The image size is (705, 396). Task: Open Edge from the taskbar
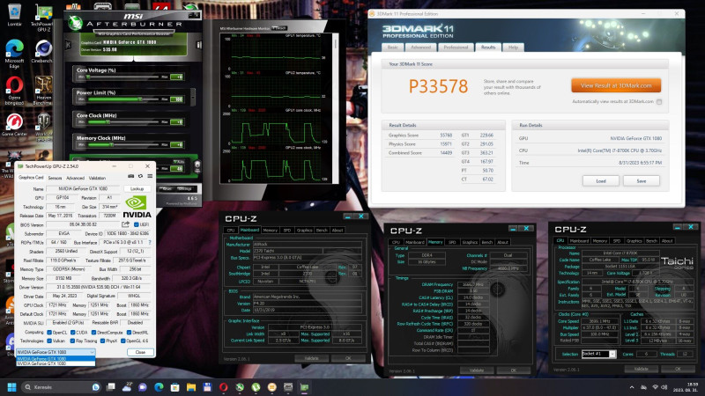(159, 387)
